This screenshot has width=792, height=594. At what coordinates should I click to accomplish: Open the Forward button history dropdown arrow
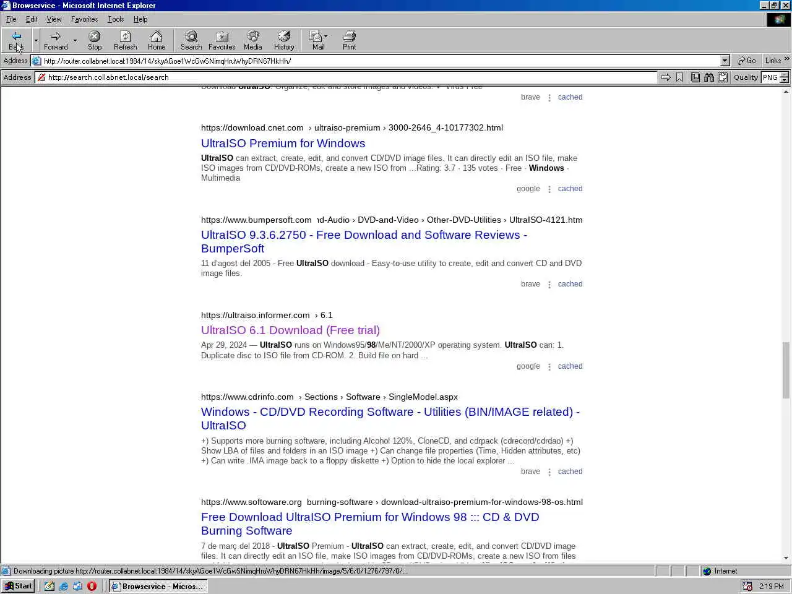click(x=75, y=40)
